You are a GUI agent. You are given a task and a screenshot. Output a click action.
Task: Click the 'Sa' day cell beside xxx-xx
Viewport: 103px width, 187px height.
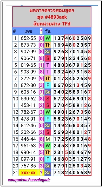pos(48,173)
